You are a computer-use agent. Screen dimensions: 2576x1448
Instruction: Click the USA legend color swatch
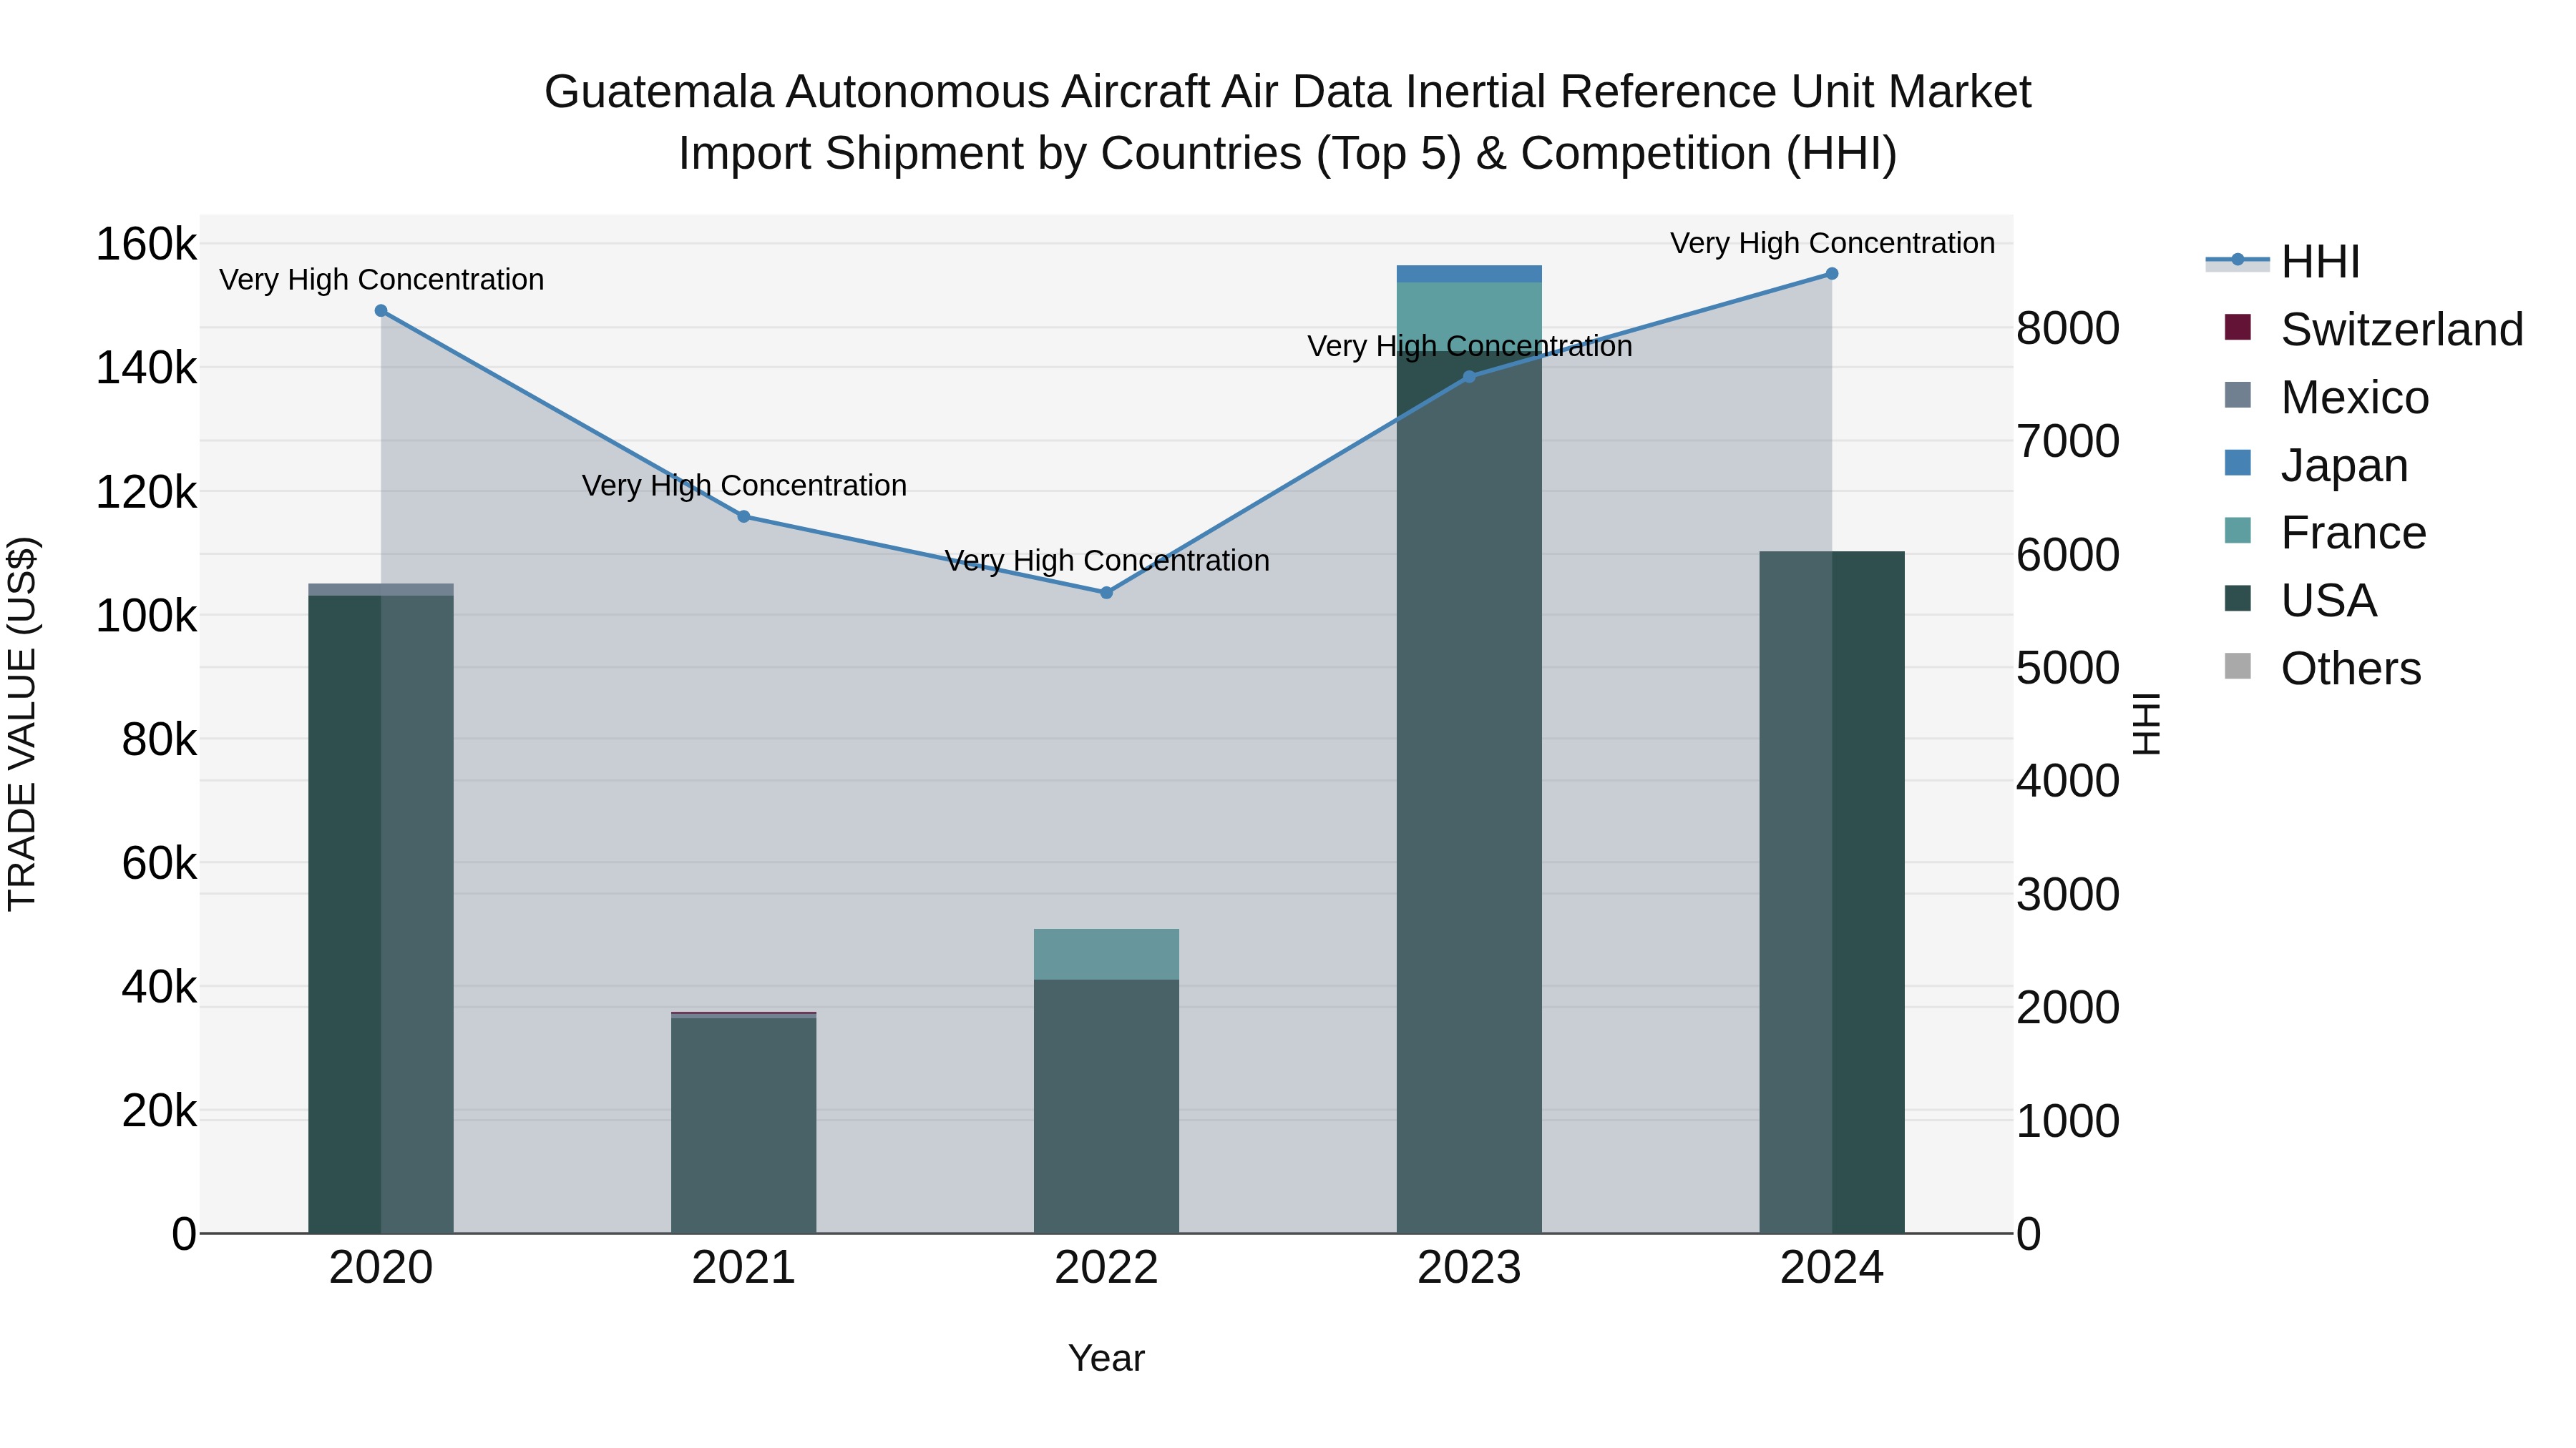[x=2238, y=599]
